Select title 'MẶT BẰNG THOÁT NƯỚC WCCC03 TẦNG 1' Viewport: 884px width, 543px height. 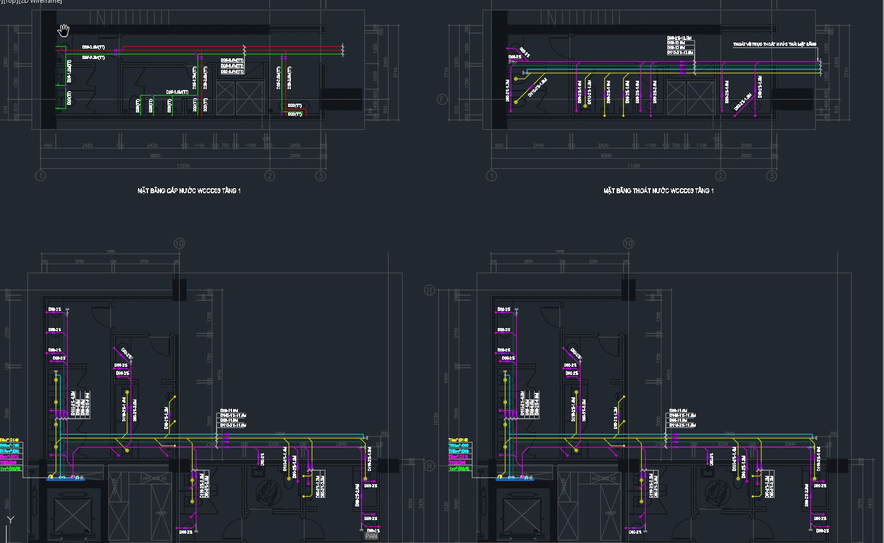659,190
